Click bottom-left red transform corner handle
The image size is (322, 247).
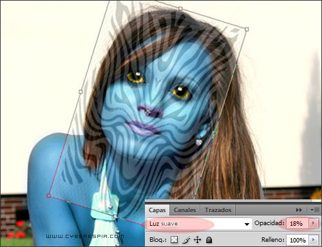point(49,196)
